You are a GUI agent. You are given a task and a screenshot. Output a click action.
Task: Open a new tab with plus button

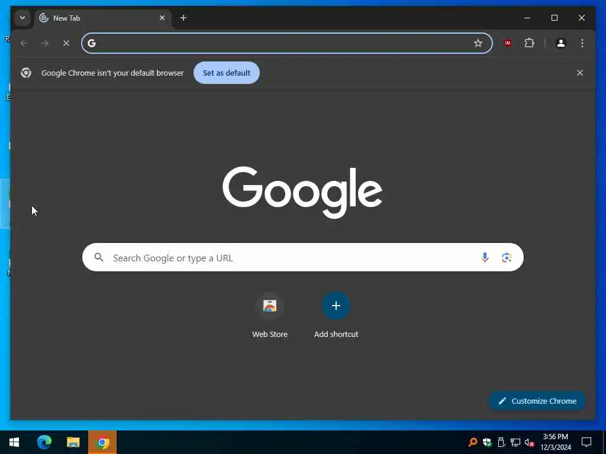pyautogui.click(x=183, y=18)
